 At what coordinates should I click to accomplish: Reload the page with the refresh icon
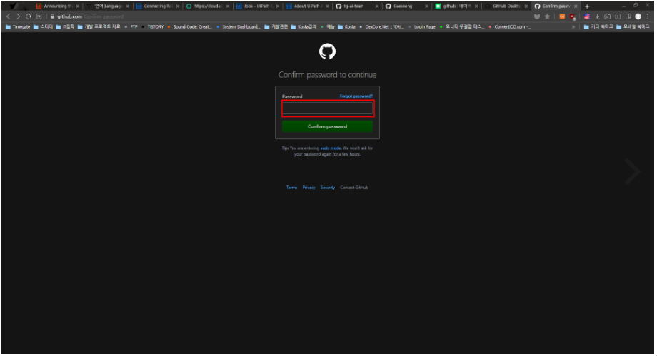(29, 16)
